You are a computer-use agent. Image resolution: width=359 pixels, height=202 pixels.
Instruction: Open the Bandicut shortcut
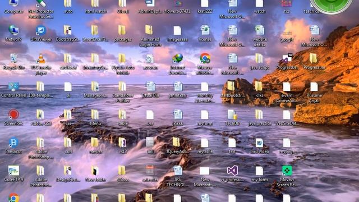(x=13, y=143)
